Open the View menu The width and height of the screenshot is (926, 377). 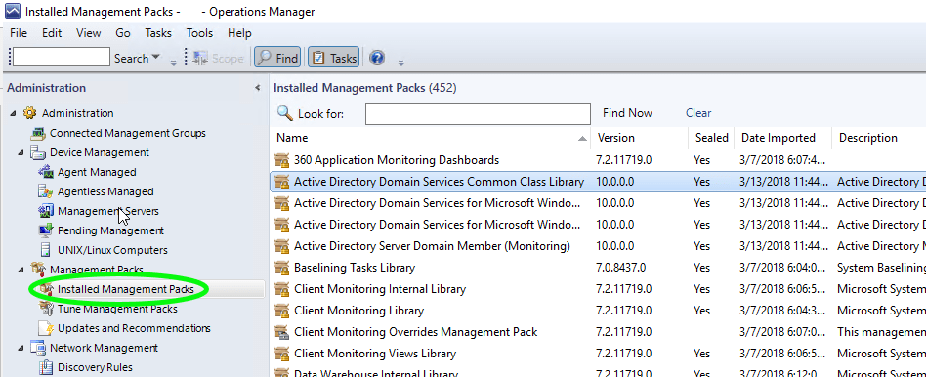[x=89, y=33]
